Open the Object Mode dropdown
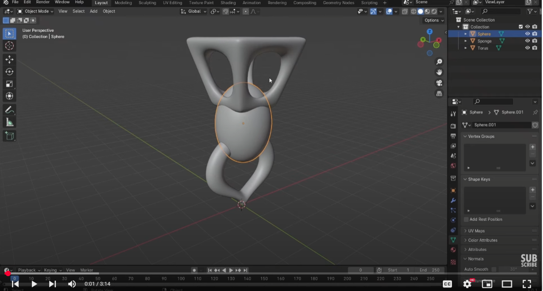 [36, 11]
